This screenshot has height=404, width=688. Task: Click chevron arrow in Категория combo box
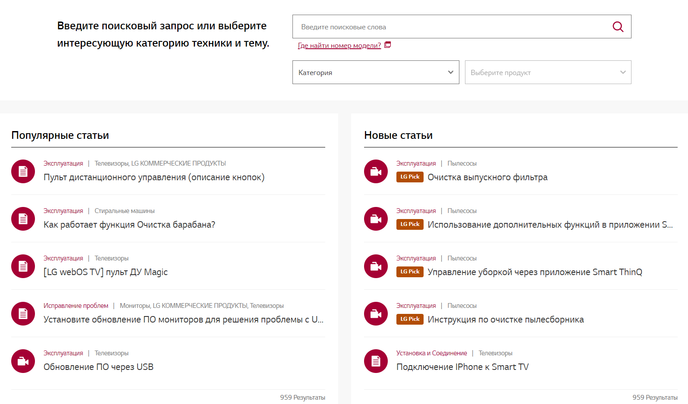coord(450,72)
